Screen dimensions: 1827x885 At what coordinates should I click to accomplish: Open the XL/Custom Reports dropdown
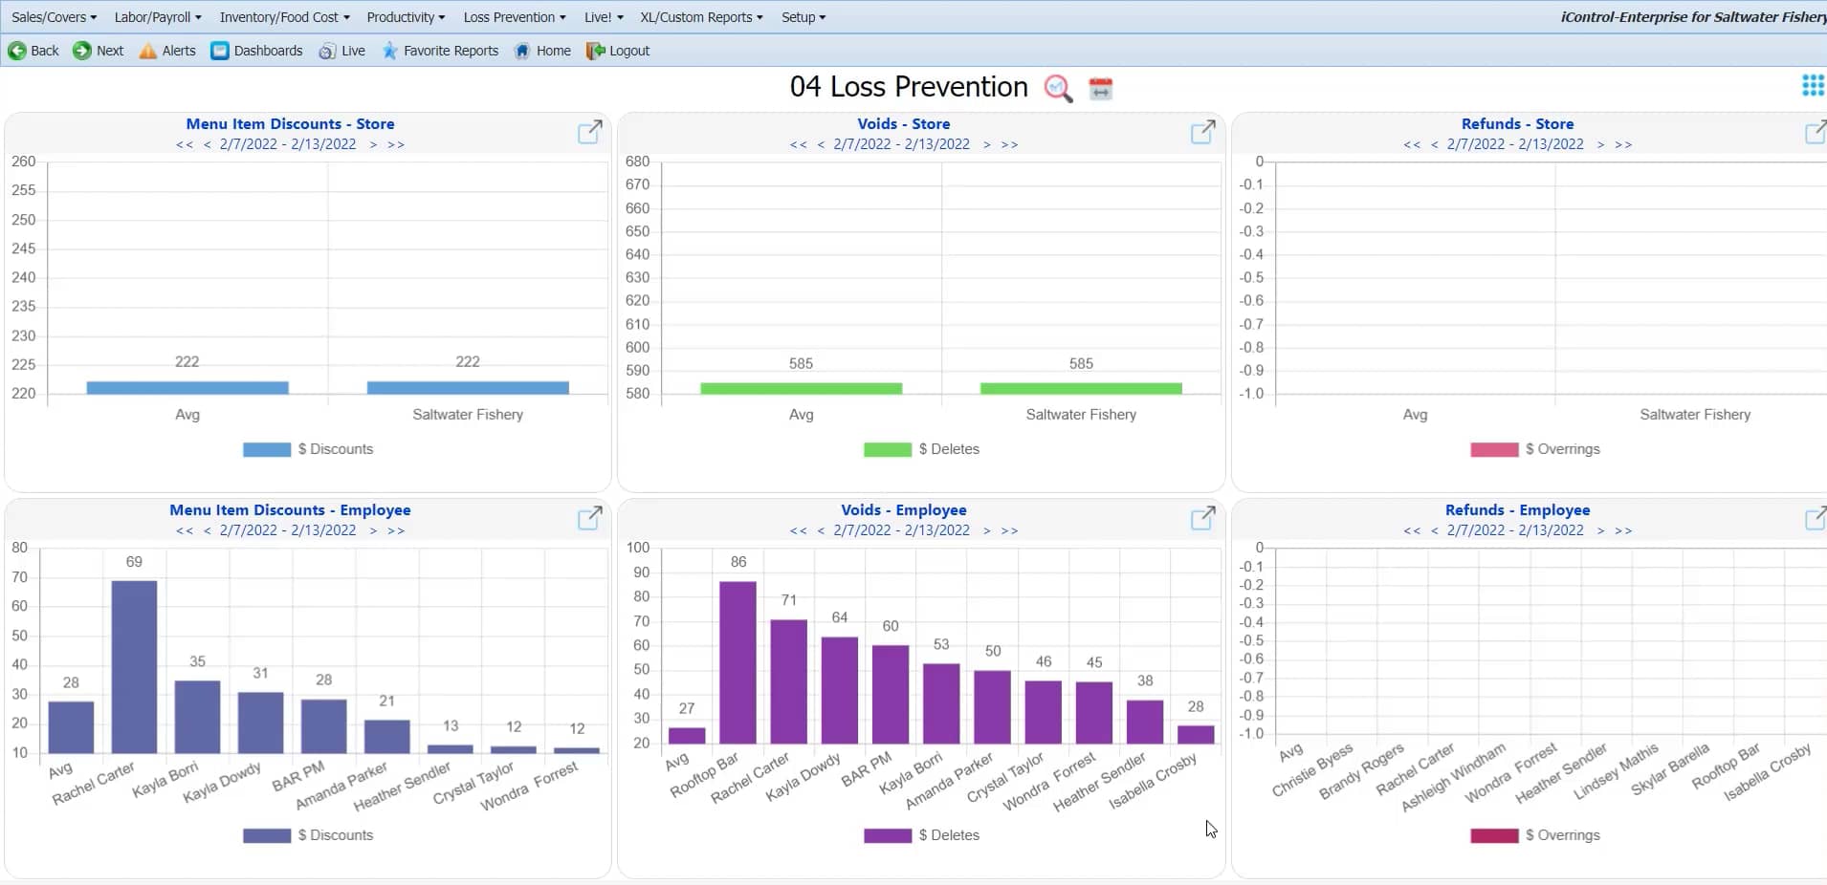(x=700, y=16)
